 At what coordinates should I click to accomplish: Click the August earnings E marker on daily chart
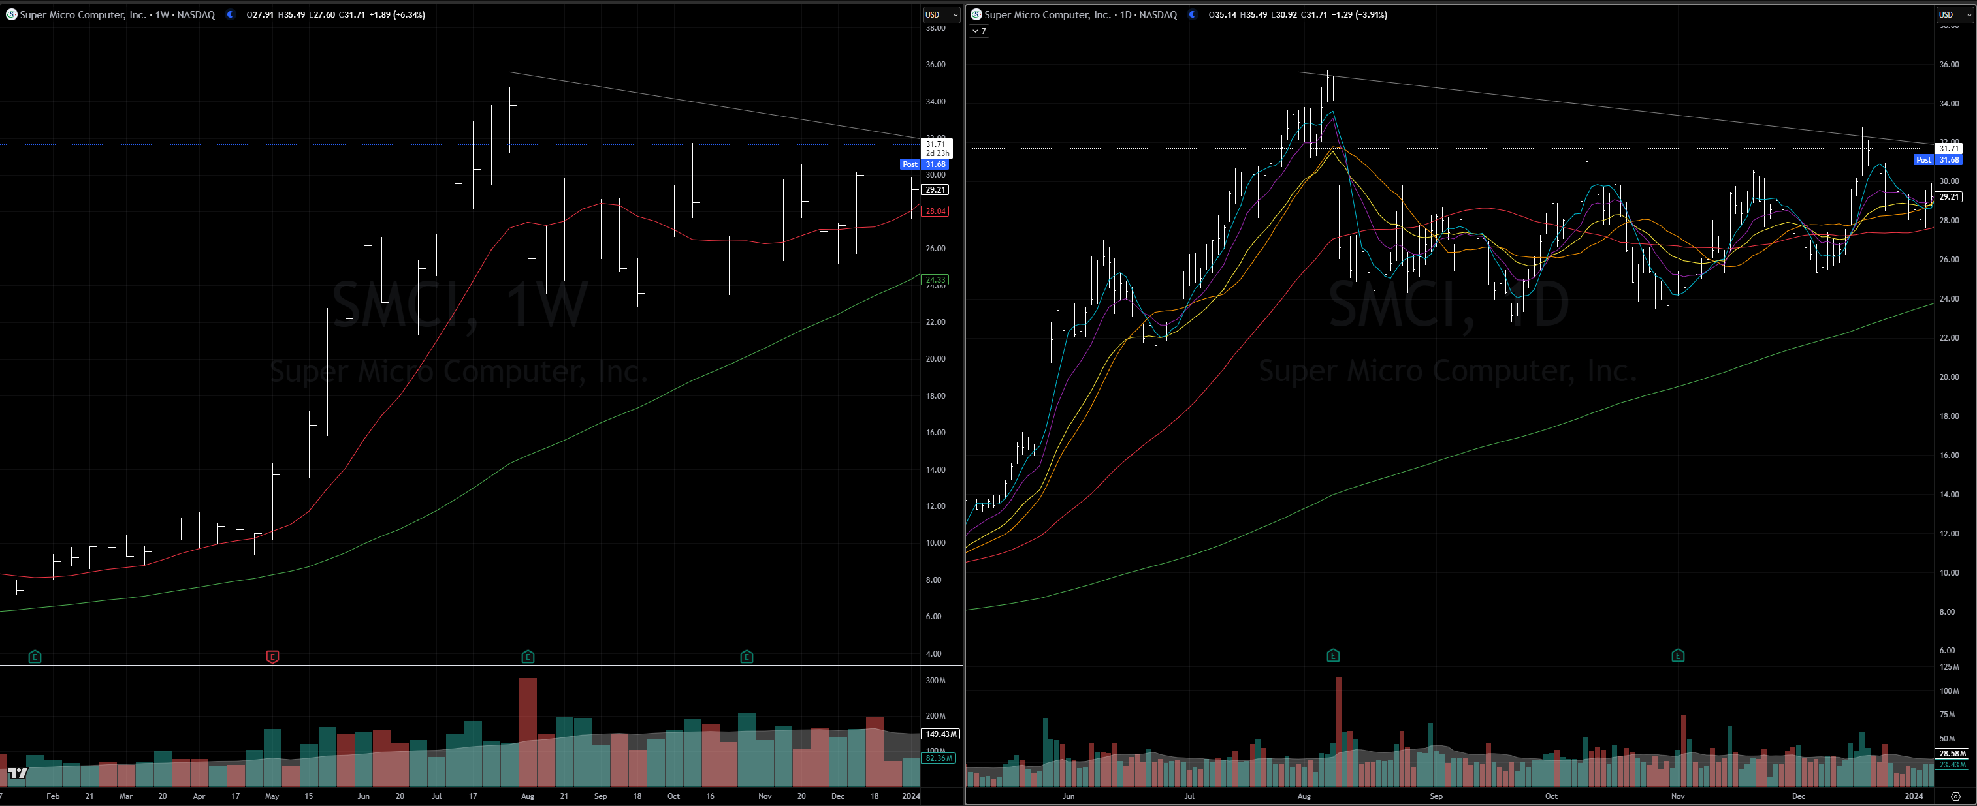(x=1332, y=656)
